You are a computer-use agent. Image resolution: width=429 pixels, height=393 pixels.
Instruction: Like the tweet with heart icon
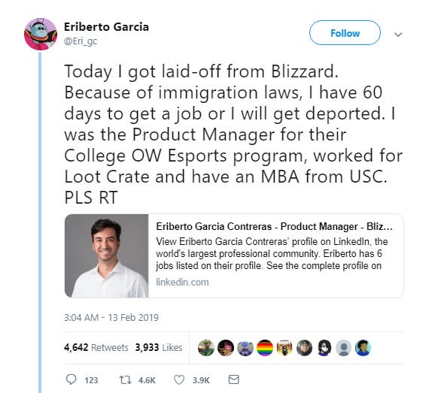pyautogui.click(x=179, y=379)
